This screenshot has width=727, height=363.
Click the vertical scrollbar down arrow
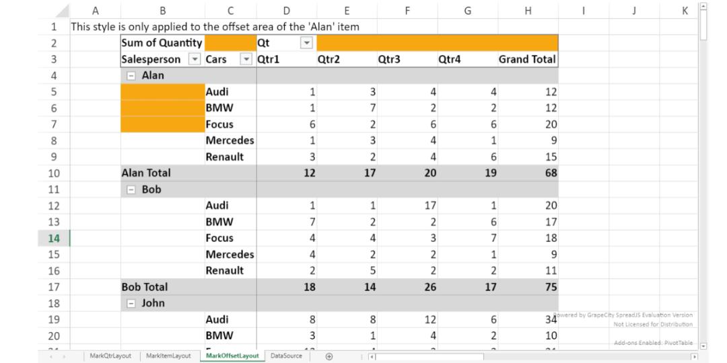(703, 346)
